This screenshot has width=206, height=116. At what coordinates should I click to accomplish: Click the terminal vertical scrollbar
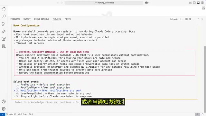(205, 79)
